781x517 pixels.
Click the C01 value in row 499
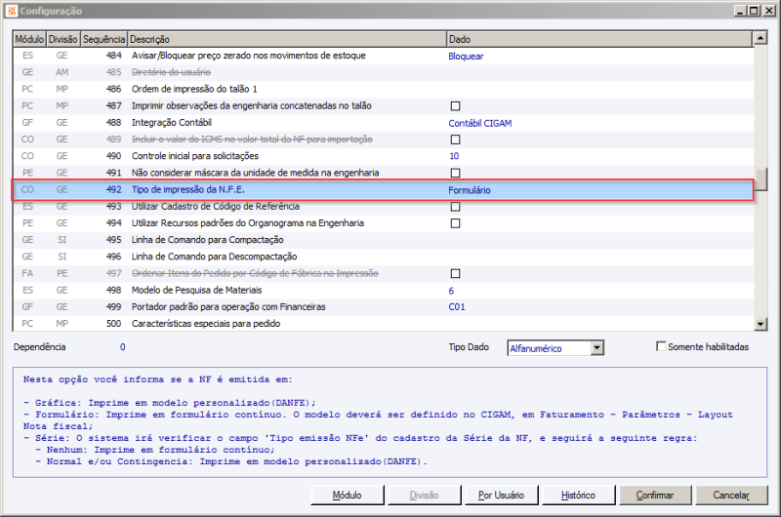pos(457,307)
